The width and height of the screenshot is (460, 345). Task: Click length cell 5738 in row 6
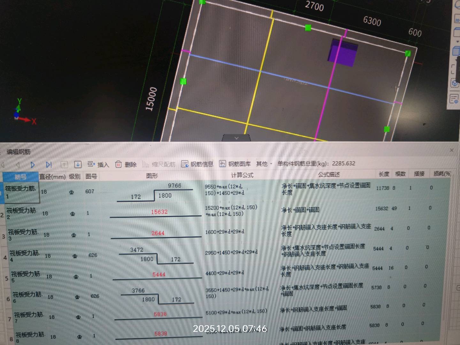(x=376, y=287)
